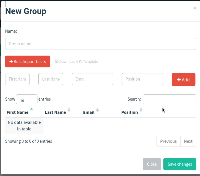This screenshot has width=200, height=176.
Task: Save the group with Save changes
Action: [180, 164]
